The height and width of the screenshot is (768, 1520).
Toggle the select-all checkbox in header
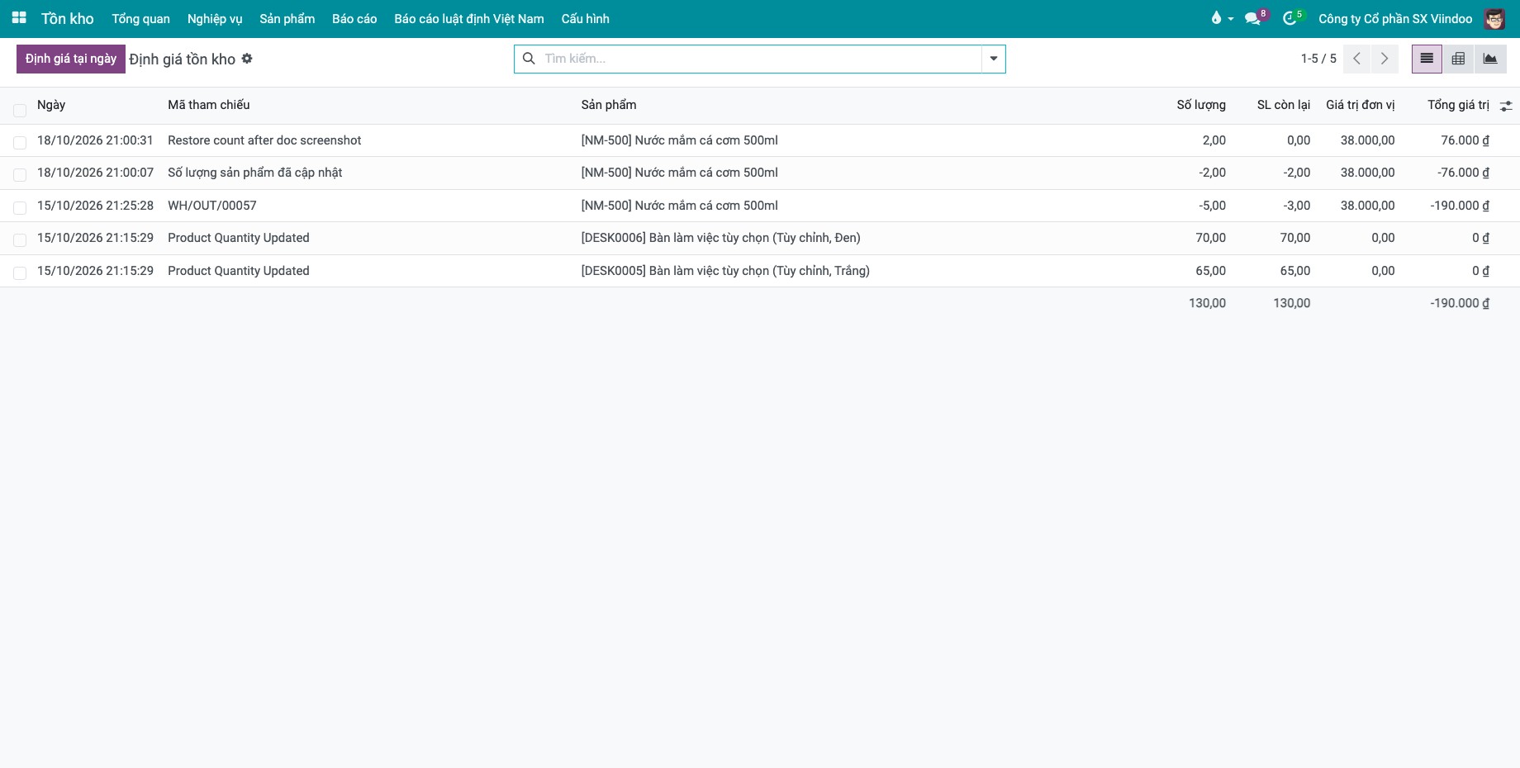click(20, 110)
